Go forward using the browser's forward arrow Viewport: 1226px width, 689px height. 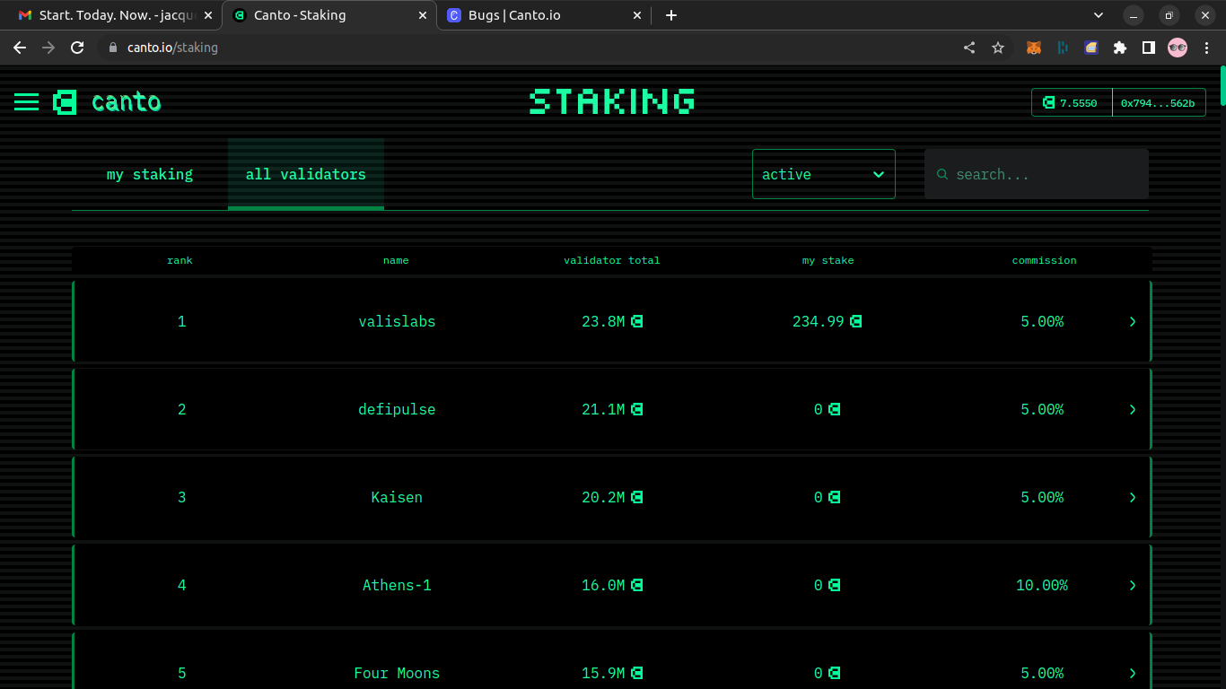pyautogui.click(x=48, y=48)
